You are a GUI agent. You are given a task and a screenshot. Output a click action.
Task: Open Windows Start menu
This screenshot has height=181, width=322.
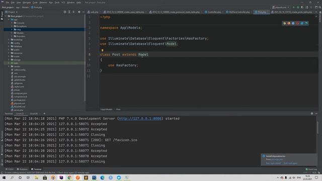[x=4, y=177]
